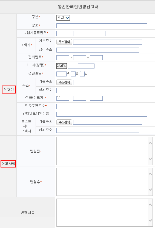155x228 pixels.
Task: Click 주소검색 button in 주소 row
Action: click(x=64, y=83)
